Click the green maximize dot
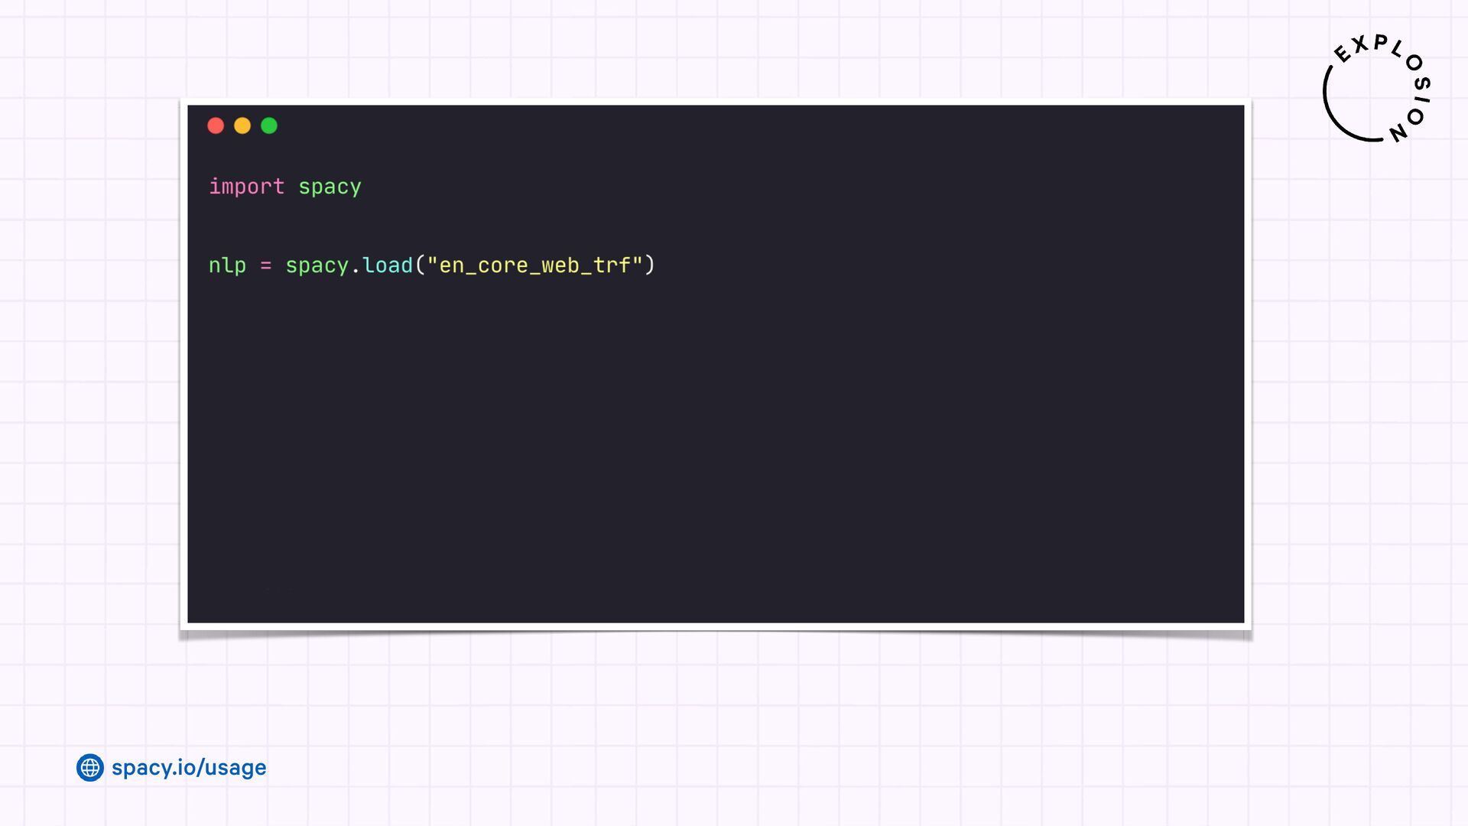 [269, 125]
